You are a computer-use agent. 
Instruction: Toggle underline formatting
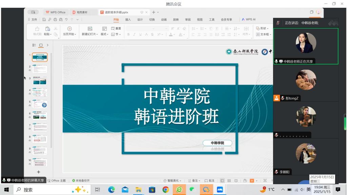pos(140,35)
